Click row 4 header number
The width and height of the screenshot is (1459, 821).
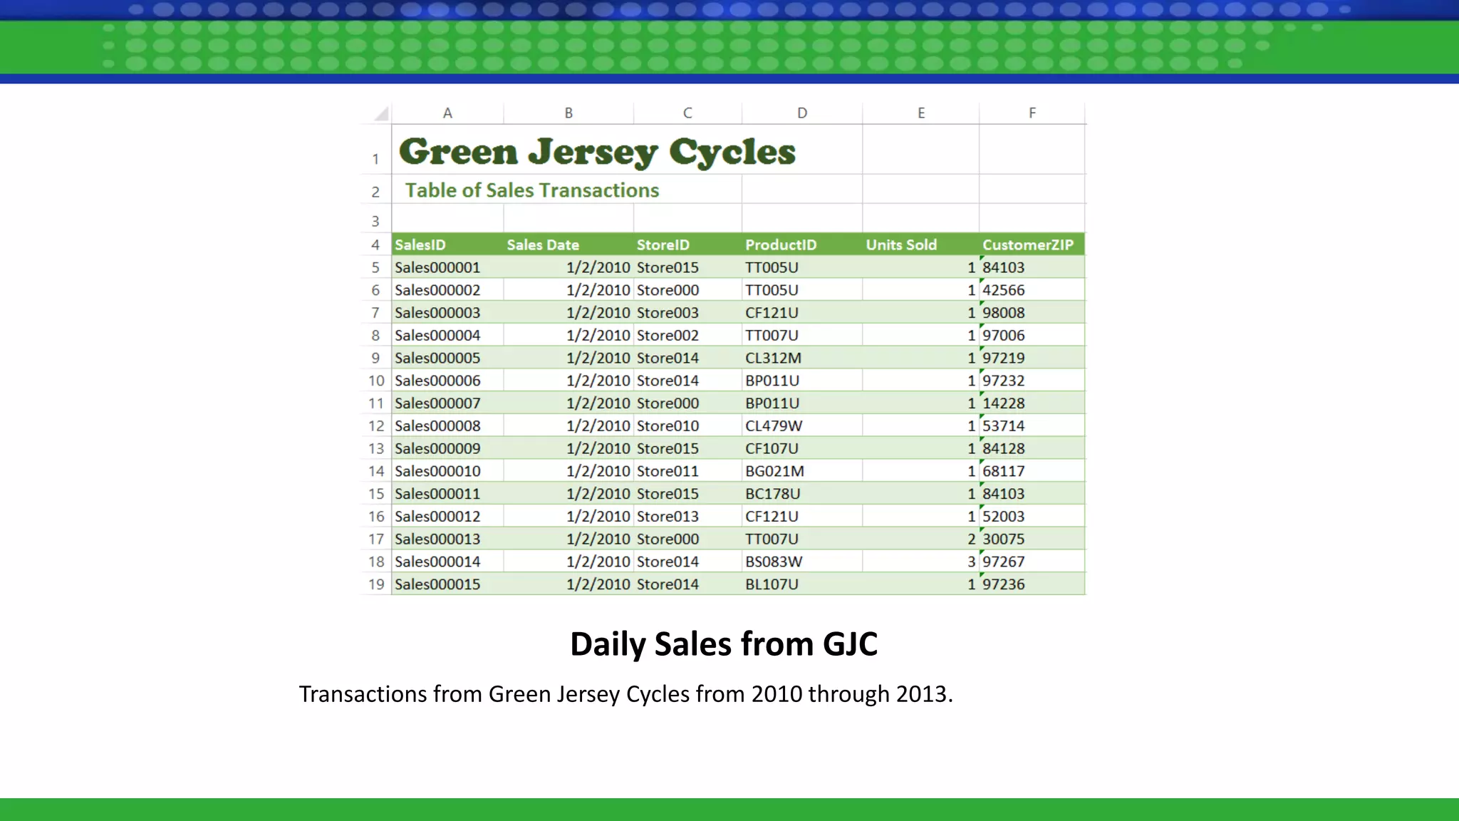375,245
